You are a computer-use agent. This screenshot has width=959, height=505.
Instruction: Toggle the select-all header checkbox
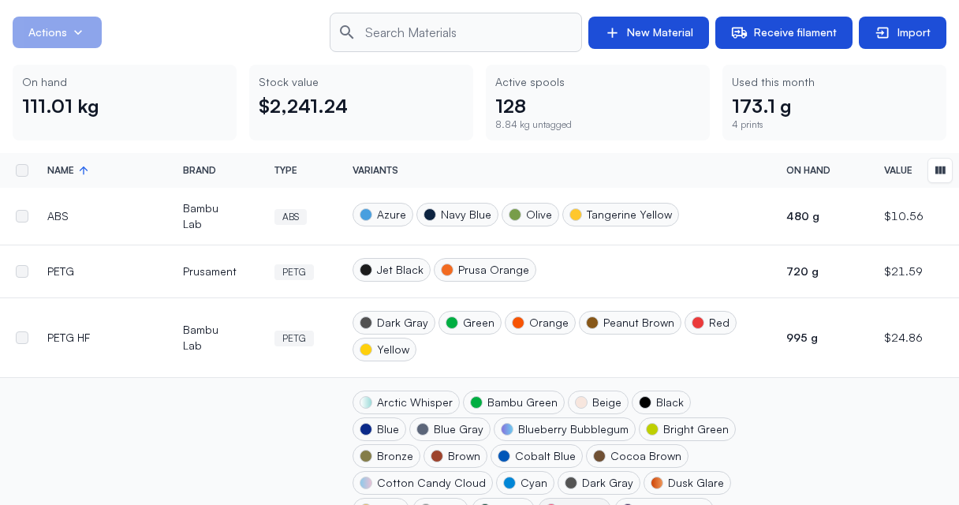tap(22, 170)
